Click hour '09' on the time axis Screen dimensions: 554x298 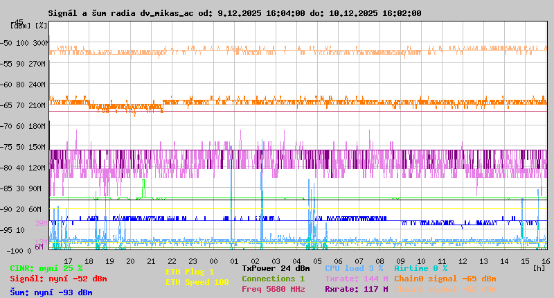click(401, 261)
